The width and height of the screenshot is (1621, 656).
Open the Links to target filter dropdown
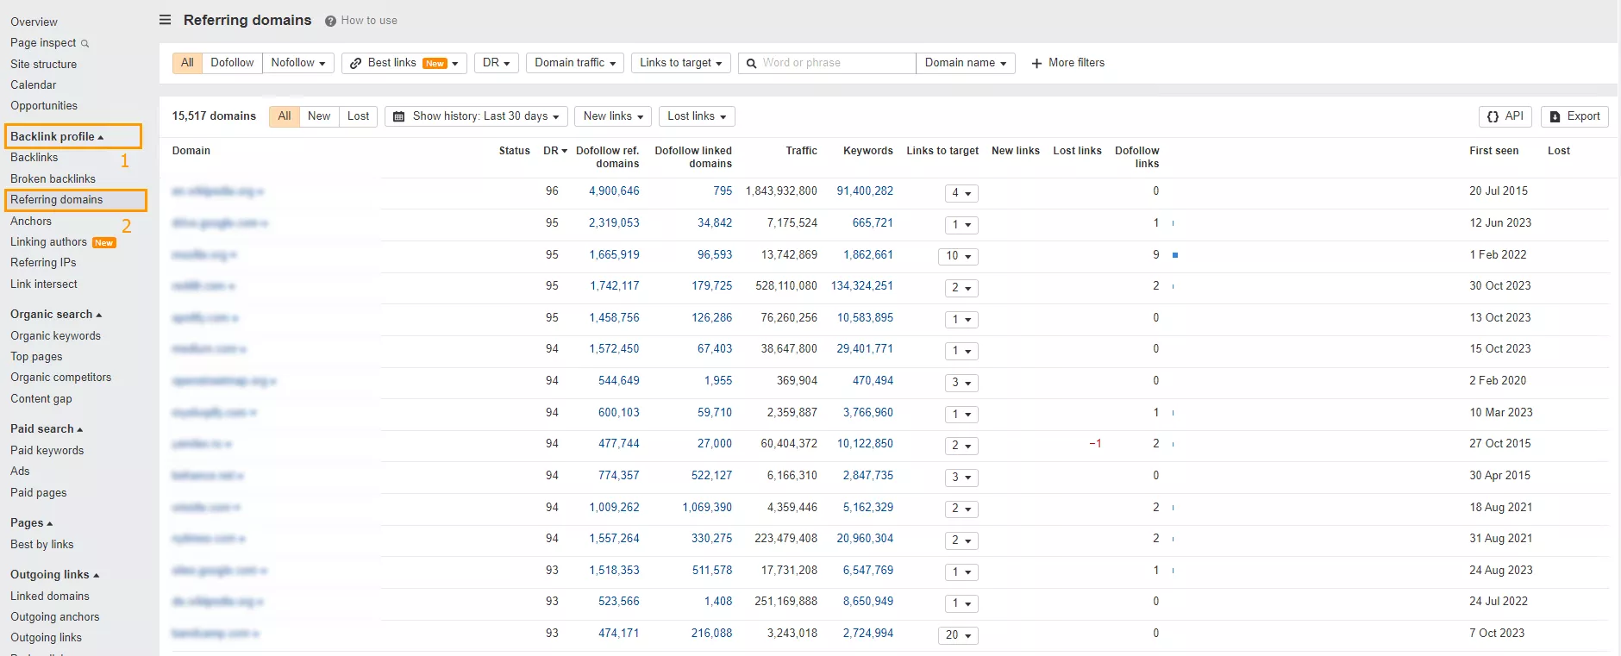click(681, 63)
